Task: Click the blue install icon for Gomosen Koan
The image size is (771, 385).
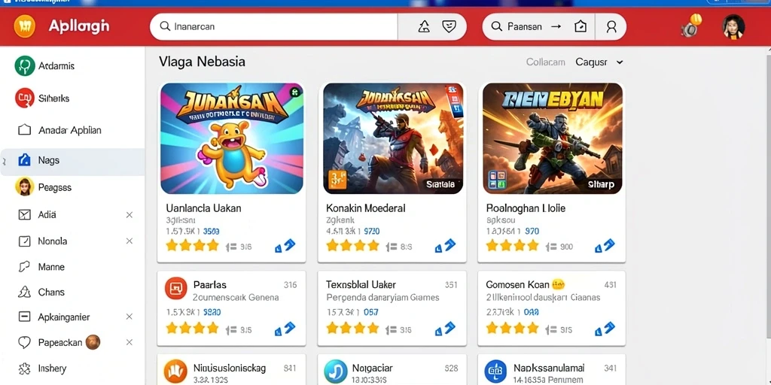Action: 605,329
